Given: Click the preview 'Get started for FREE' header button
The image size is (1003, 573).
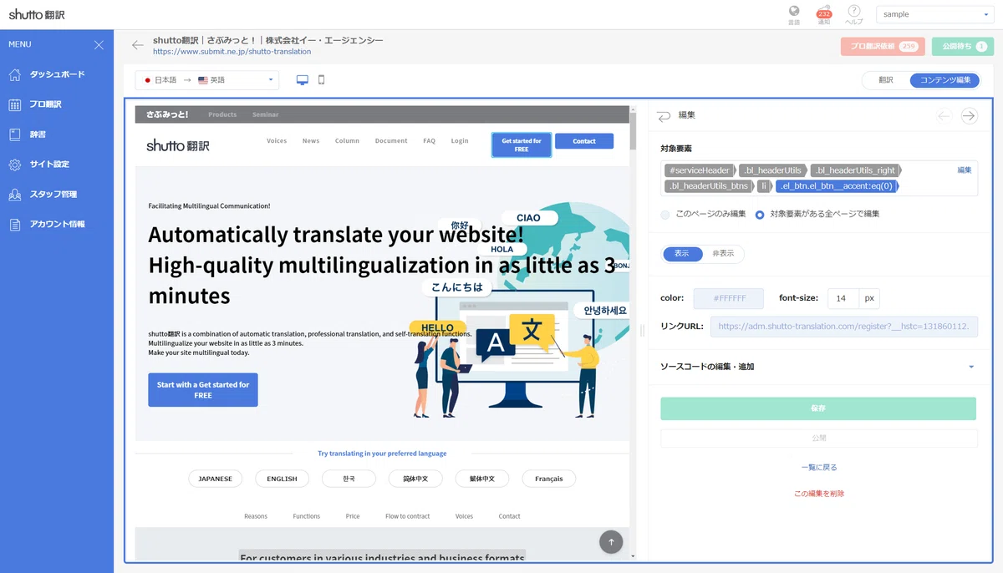Looking at the screenshot, I should [522, 145].
